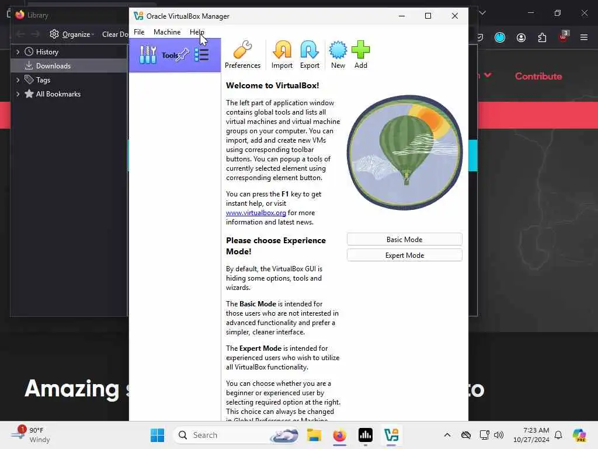This screenshot has height=449, width=598.
Task: Click the taskbar Search box
Action: coord(237,435)
